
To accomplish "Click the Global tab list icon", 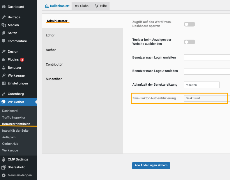I will tap(77, 6).
